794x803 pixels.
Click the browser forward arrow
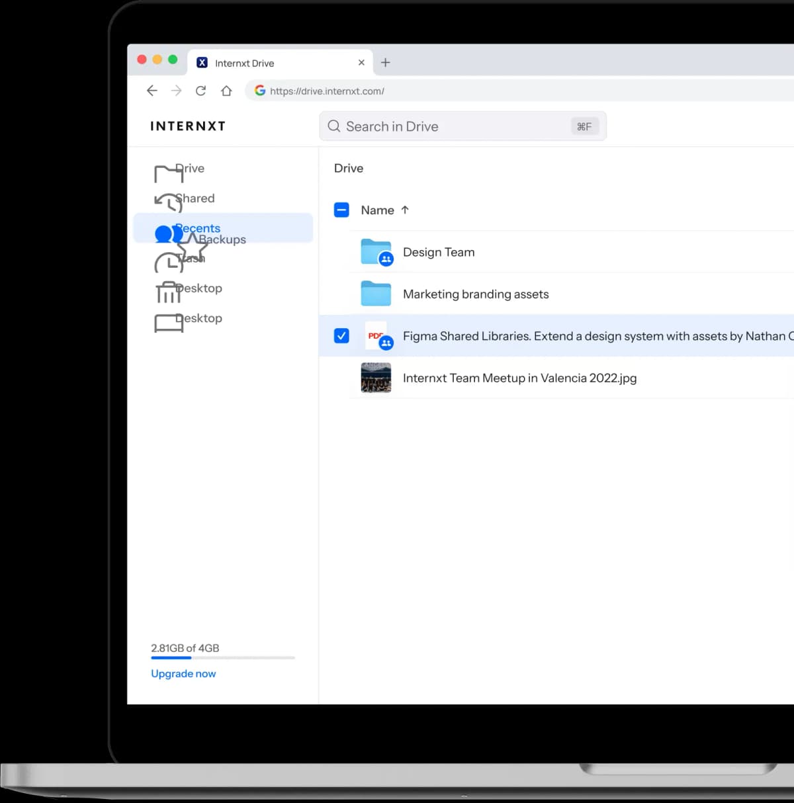(176, 91)
